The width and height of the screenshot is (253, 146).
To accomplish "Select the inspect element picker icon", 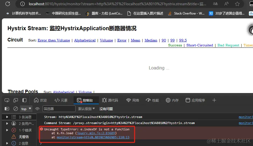I will pyautogui.click(x=7, y=100).
